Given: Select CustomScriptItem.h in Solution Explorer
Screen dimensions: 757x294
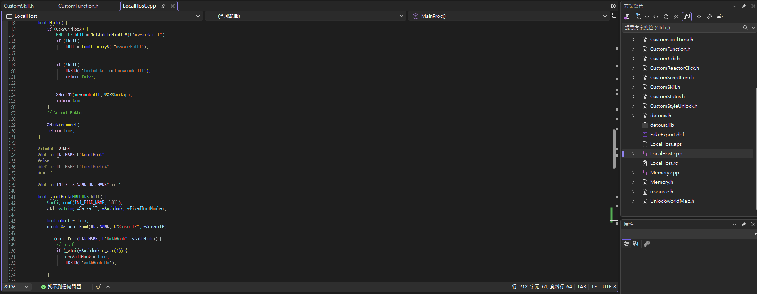Looking at the screenshot, I should [672, 78].
